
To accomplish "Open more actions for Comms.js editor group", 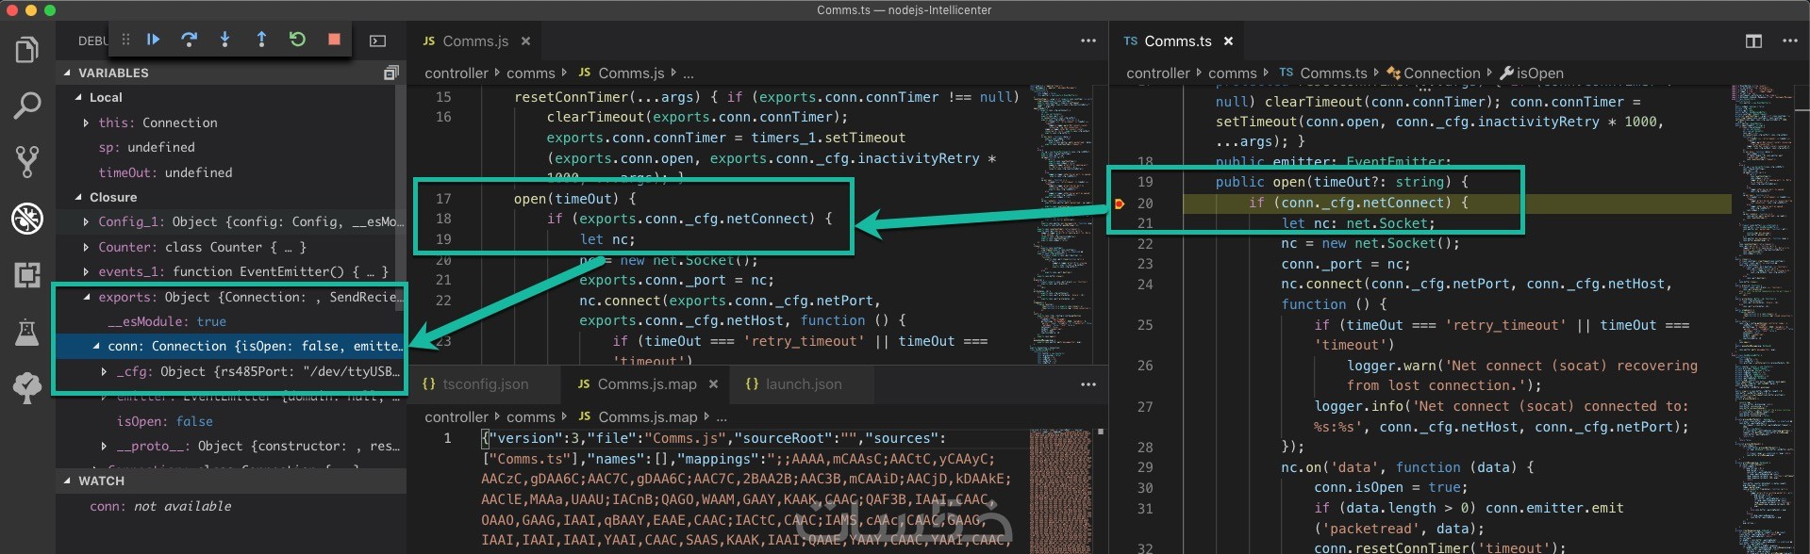I will [1088, 41].
